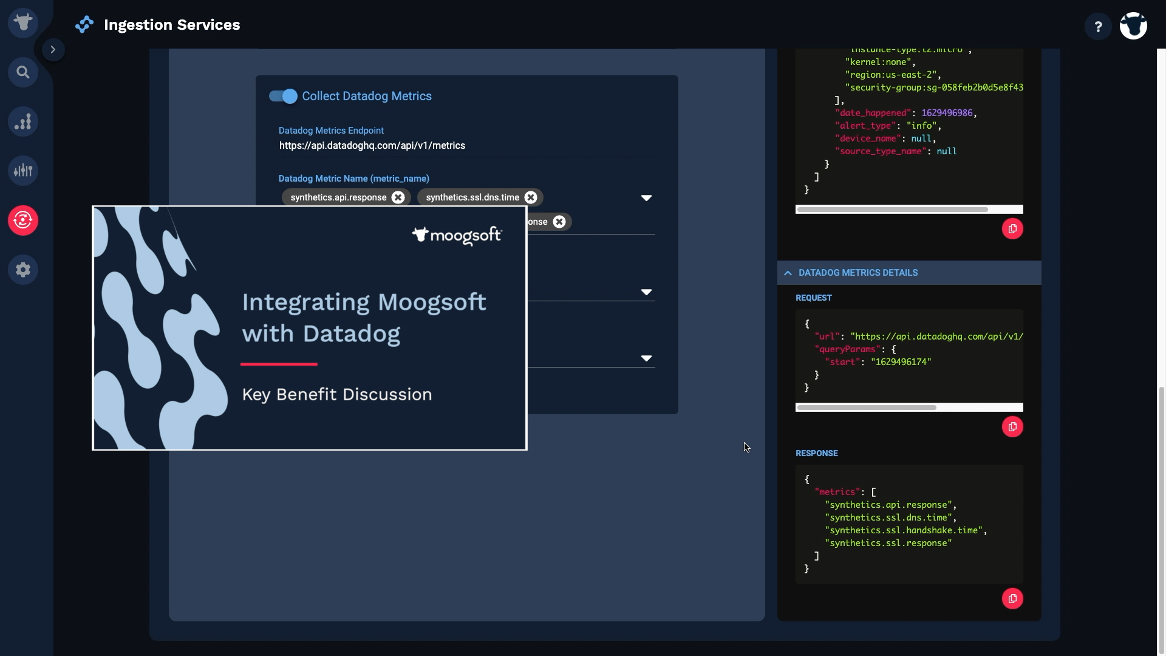Collapse the Datadog Metrics Details section
This screenshot has width=1166, height=656.
tap(788, 273)
